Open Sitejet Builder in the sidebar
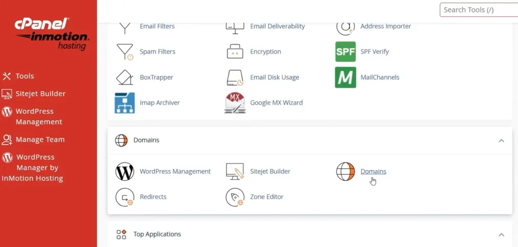This screenshot has height=247, width=518. 40,93
